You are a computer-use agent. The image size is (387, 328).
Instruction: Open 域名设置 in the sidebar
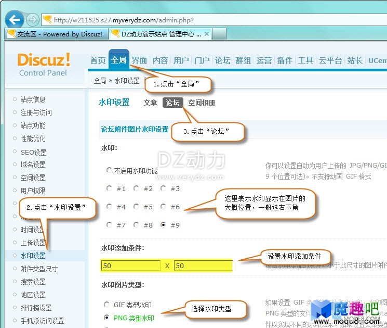pyautogui.click(x=33, y=165)
